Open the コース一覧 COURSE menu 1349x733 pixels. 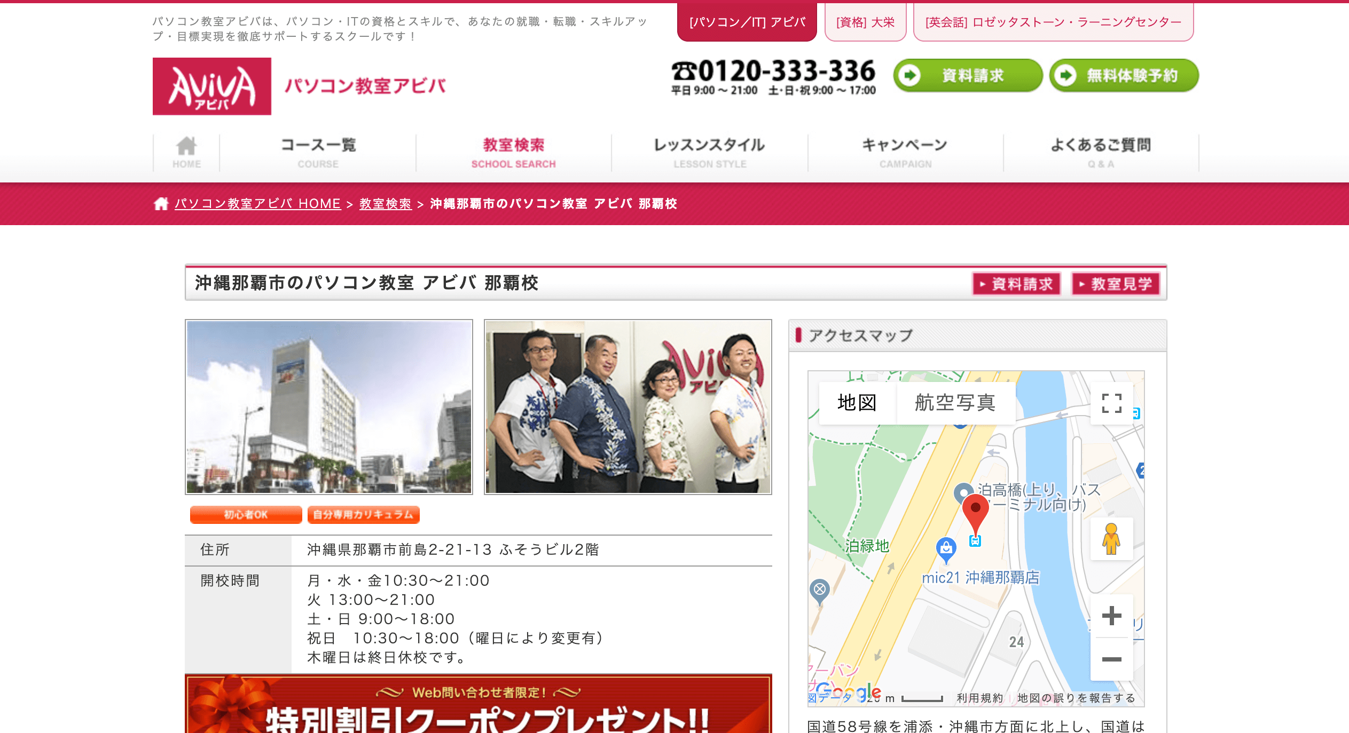[x=318, y=153]
